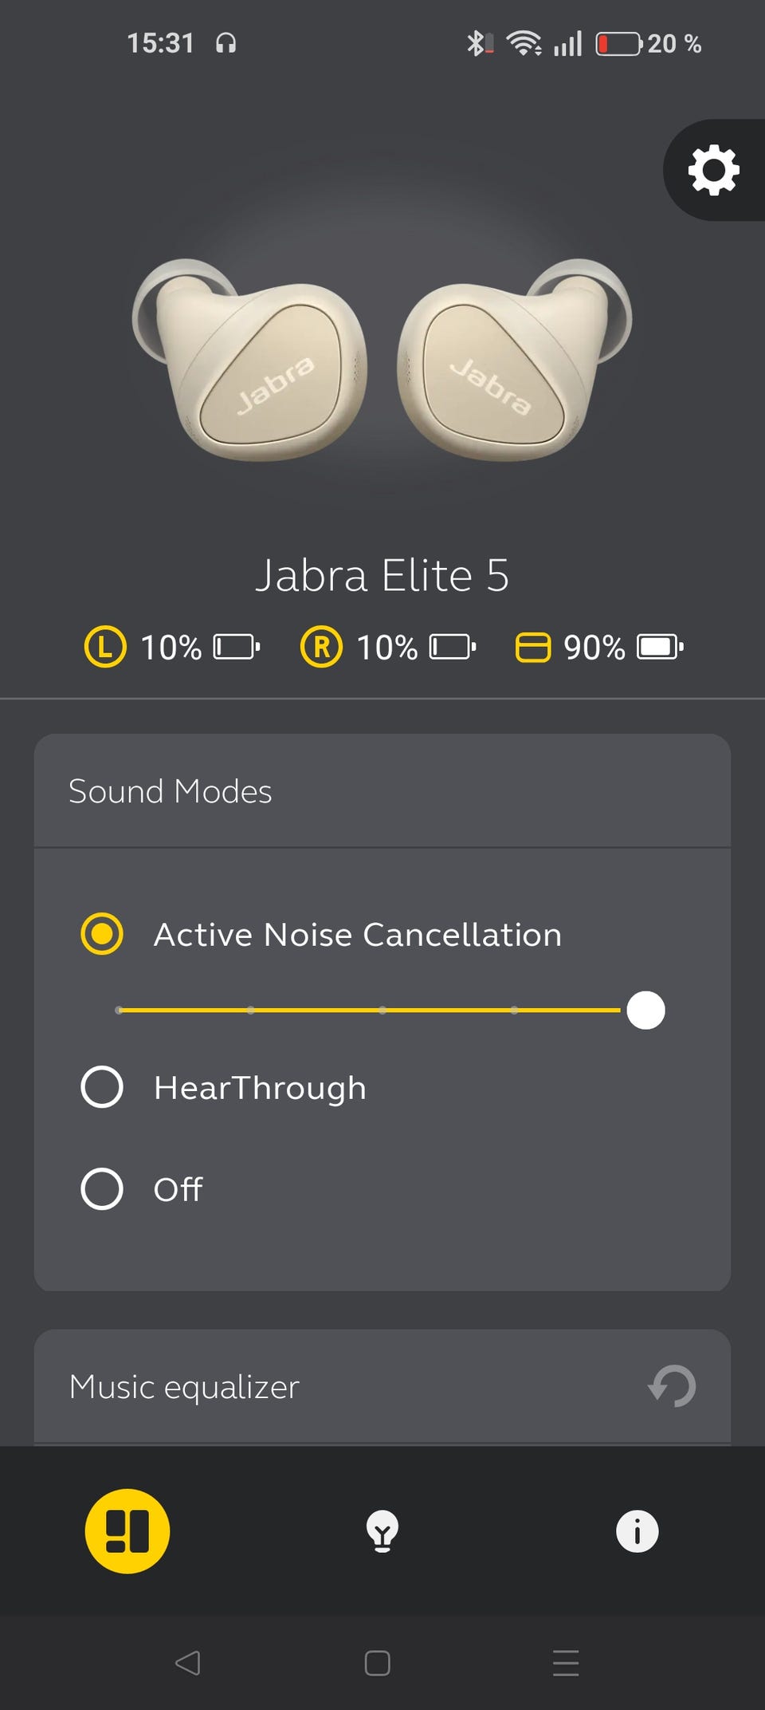Open recent apps with the menu button

565,1663
